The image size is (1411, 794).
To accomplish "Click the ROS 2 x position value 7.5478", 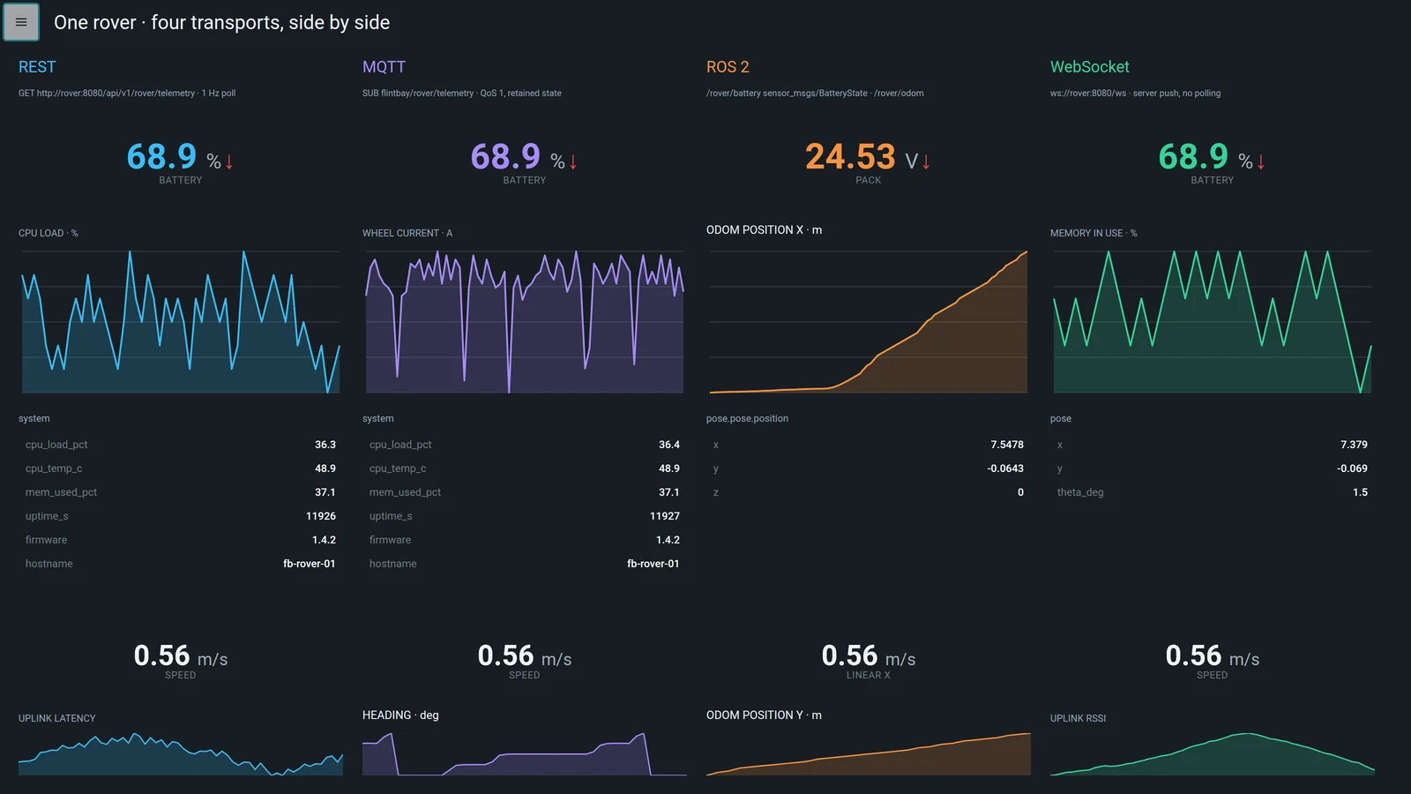I will (1007, 445).
